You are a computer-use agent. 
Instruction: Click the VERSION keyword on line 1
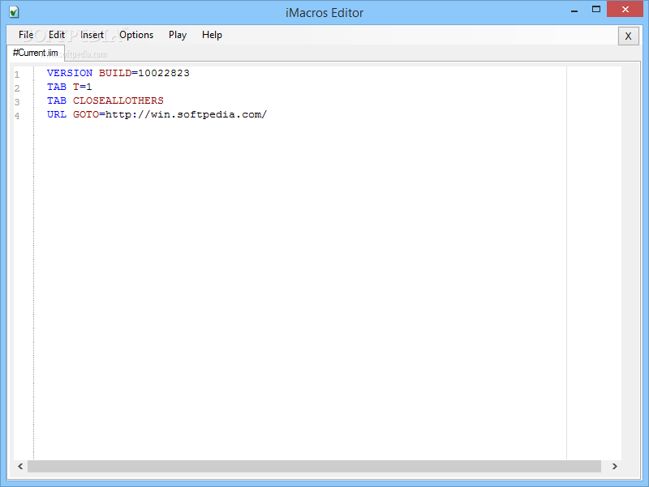(70, 73)
